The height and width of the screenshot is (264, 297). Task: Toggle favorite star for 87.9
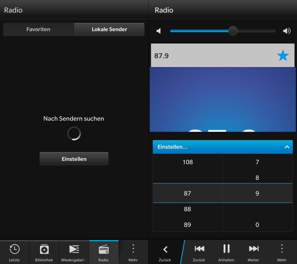283,55
